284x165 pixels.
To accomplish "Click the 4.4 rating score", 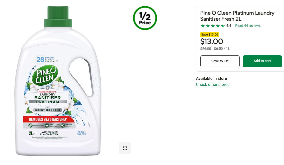I will point(229,26).
